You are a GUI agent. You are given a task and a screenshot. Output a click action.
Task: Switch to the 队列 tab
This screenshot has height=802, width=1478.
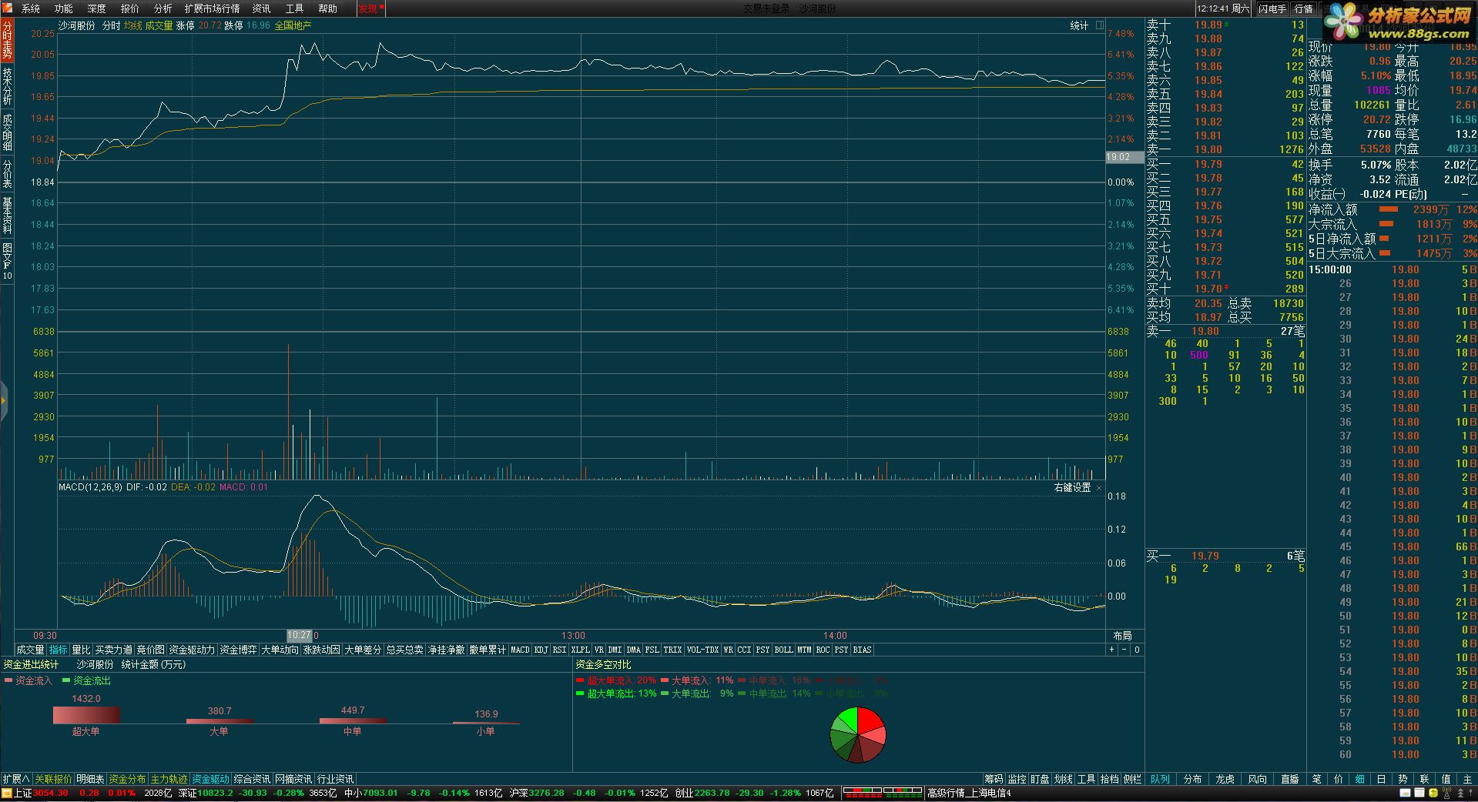tap(1160, 779)
